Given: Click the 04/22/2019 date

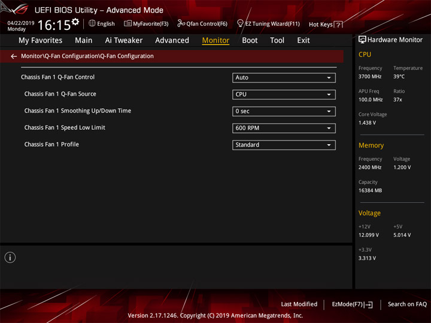Looking at the screenshot, I should tap(21, 23).
